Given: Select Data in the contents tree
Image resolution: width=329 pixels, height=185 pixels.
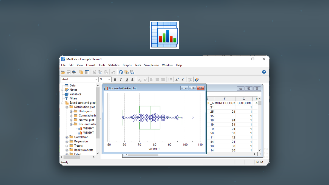Looking at the screenshot, I should click(x=72, y=86).
